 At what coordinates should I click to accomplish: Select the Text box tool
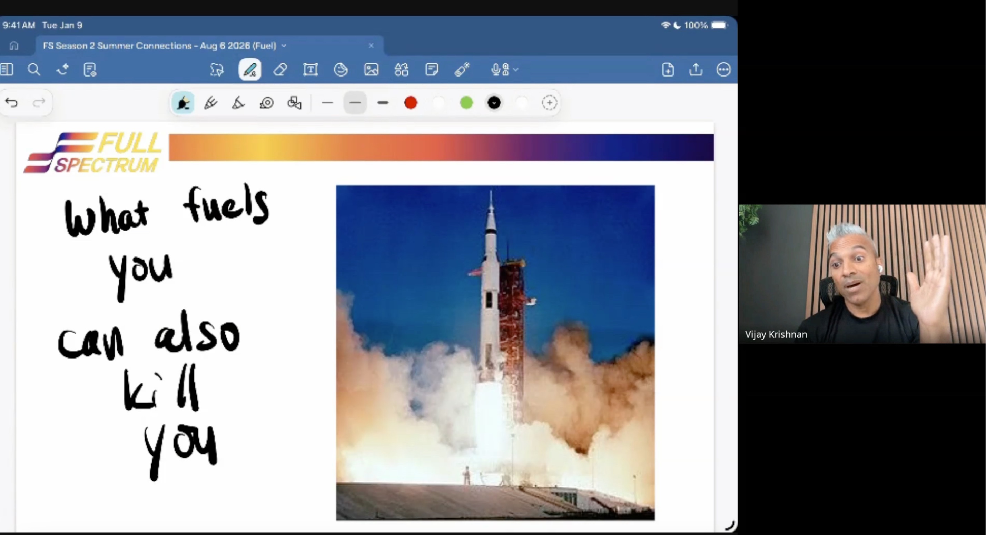[x=310, y=70]
